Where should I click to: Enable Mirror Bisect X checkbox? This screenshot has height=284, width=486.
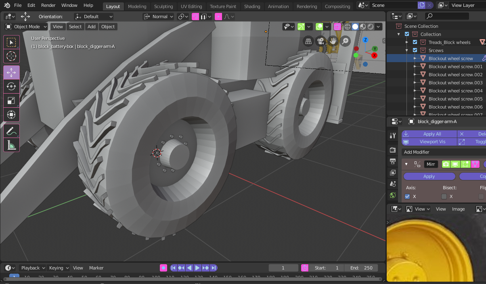444,196
